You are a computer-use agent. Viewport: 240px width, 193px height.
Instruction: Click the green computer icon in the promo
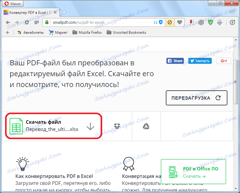click(173, 172)
